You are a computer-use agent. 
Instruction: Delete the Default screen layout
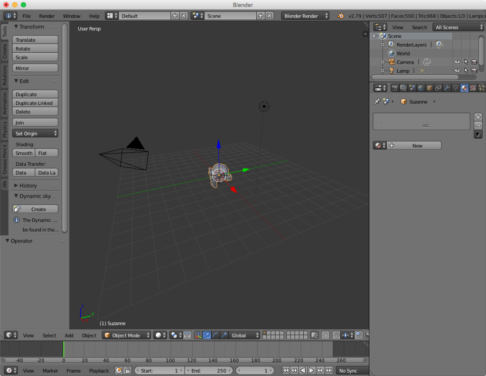tap(184, 16)
